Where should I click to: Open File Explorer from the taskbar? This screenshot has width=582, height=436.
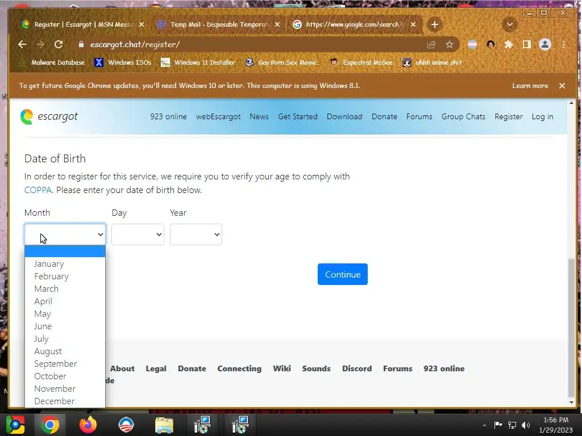coord(164,425)
